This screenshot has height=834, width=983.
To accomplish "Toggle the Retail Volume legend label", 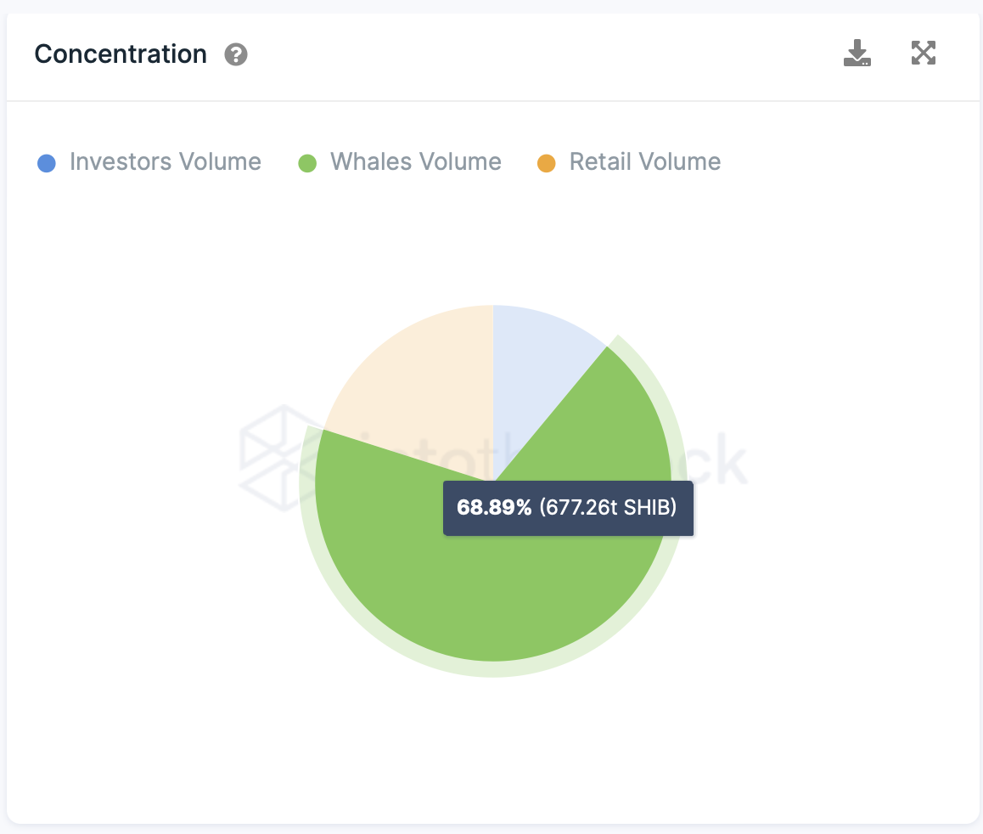I will (645, 162).
